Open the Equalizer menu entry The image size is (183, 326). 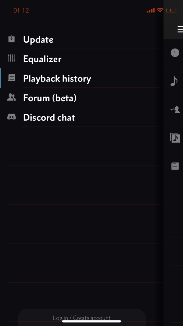pos(42,59)
